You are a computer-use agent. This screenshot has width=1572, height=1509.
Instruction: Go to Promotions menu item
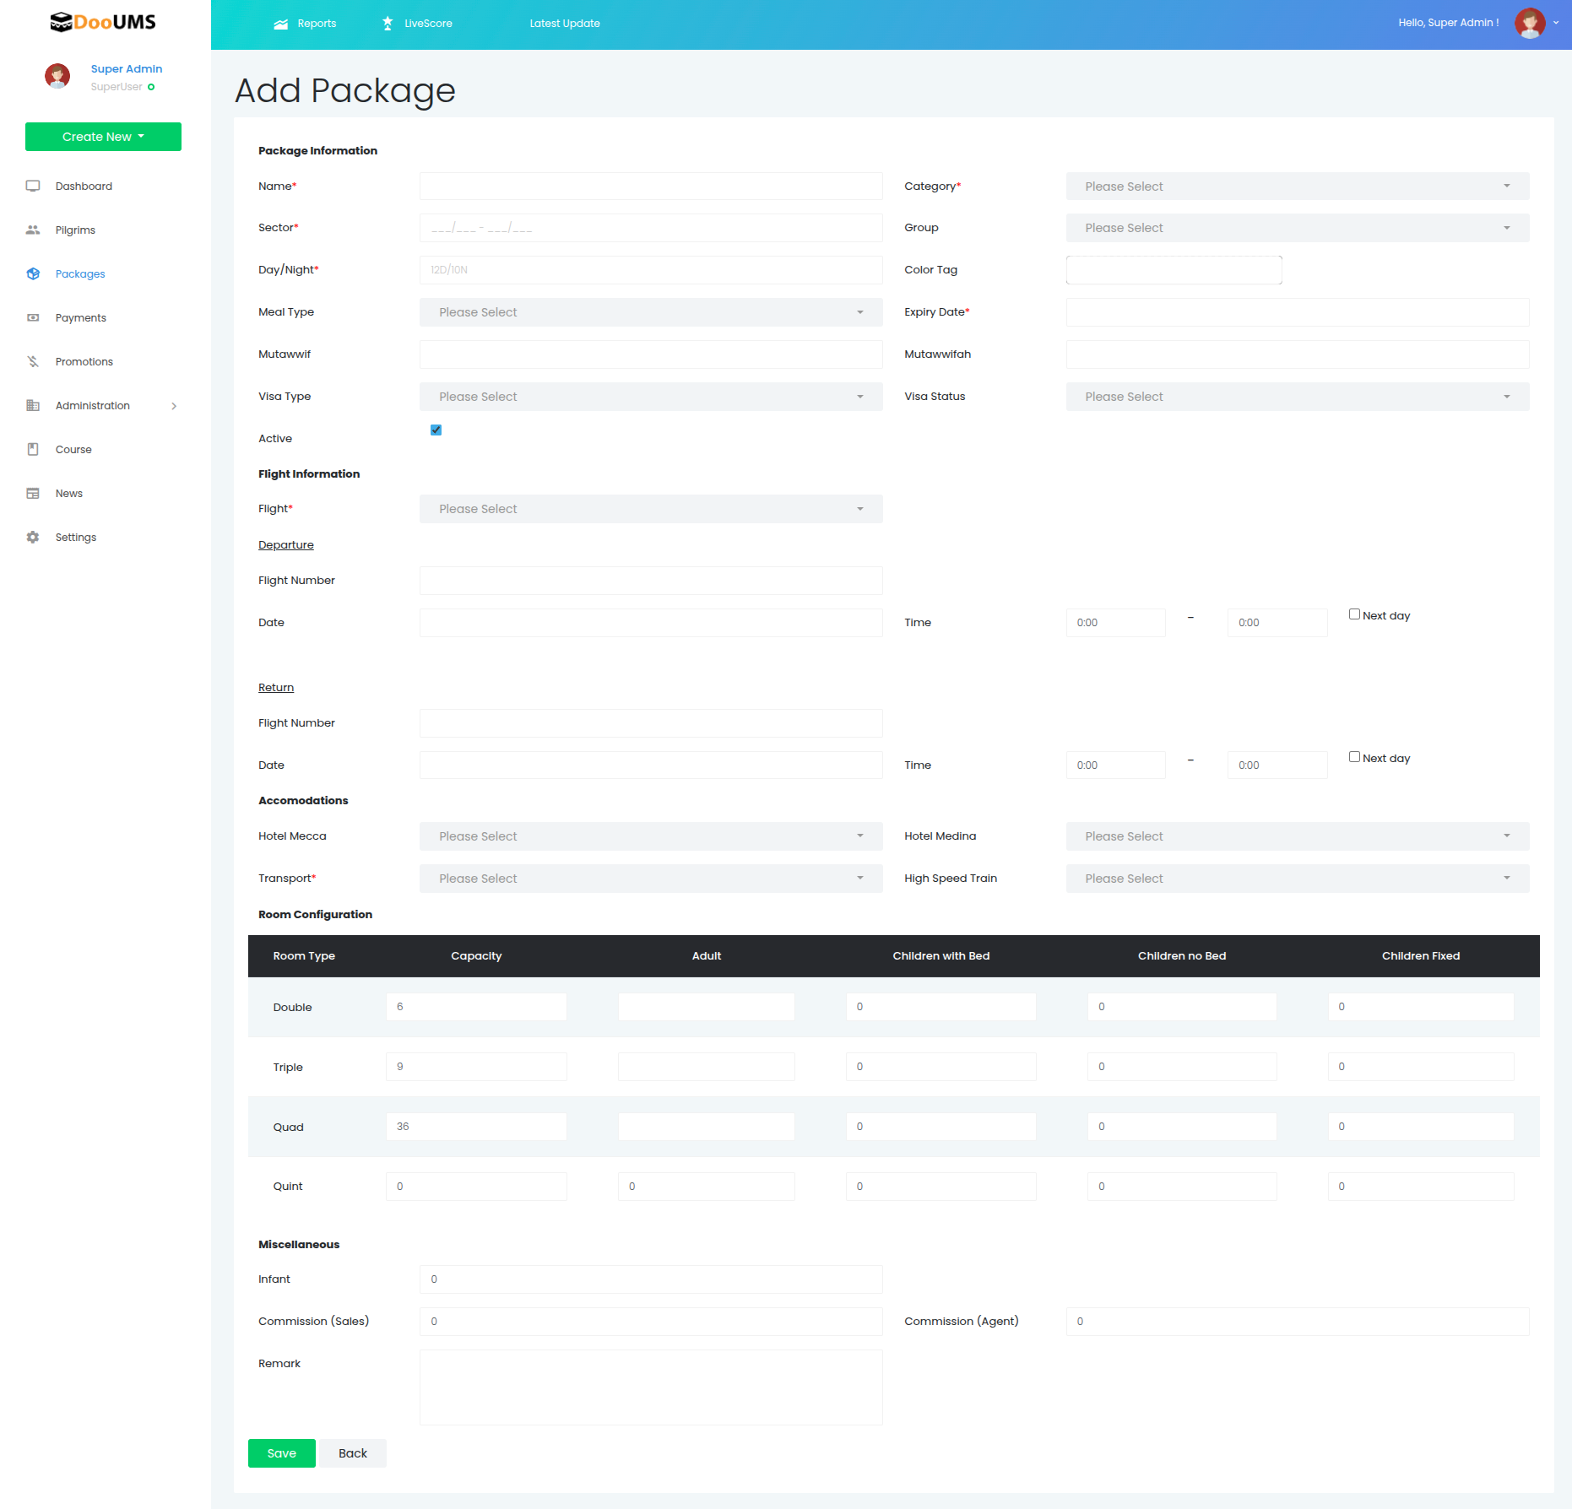pyautogui.click(x=84, y=362)
